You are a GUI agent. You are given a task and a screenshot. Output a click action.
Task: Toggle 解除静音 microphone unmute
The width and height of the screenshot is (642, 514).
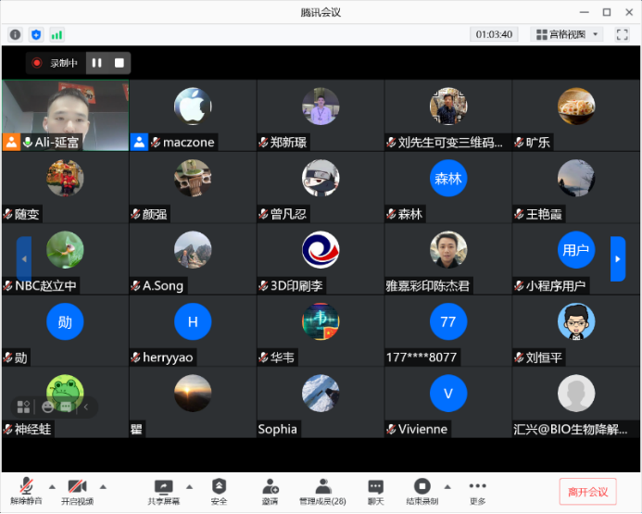click(x=27, y=490)
